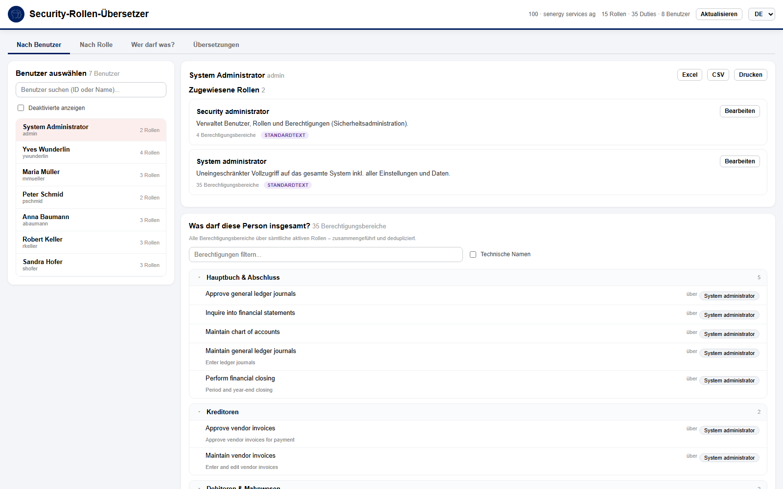The height and width of the screenshot is (489, 783).
Task: Select user Yves Wunderlin
Action: pyautogui.click(x=91, y=153)
